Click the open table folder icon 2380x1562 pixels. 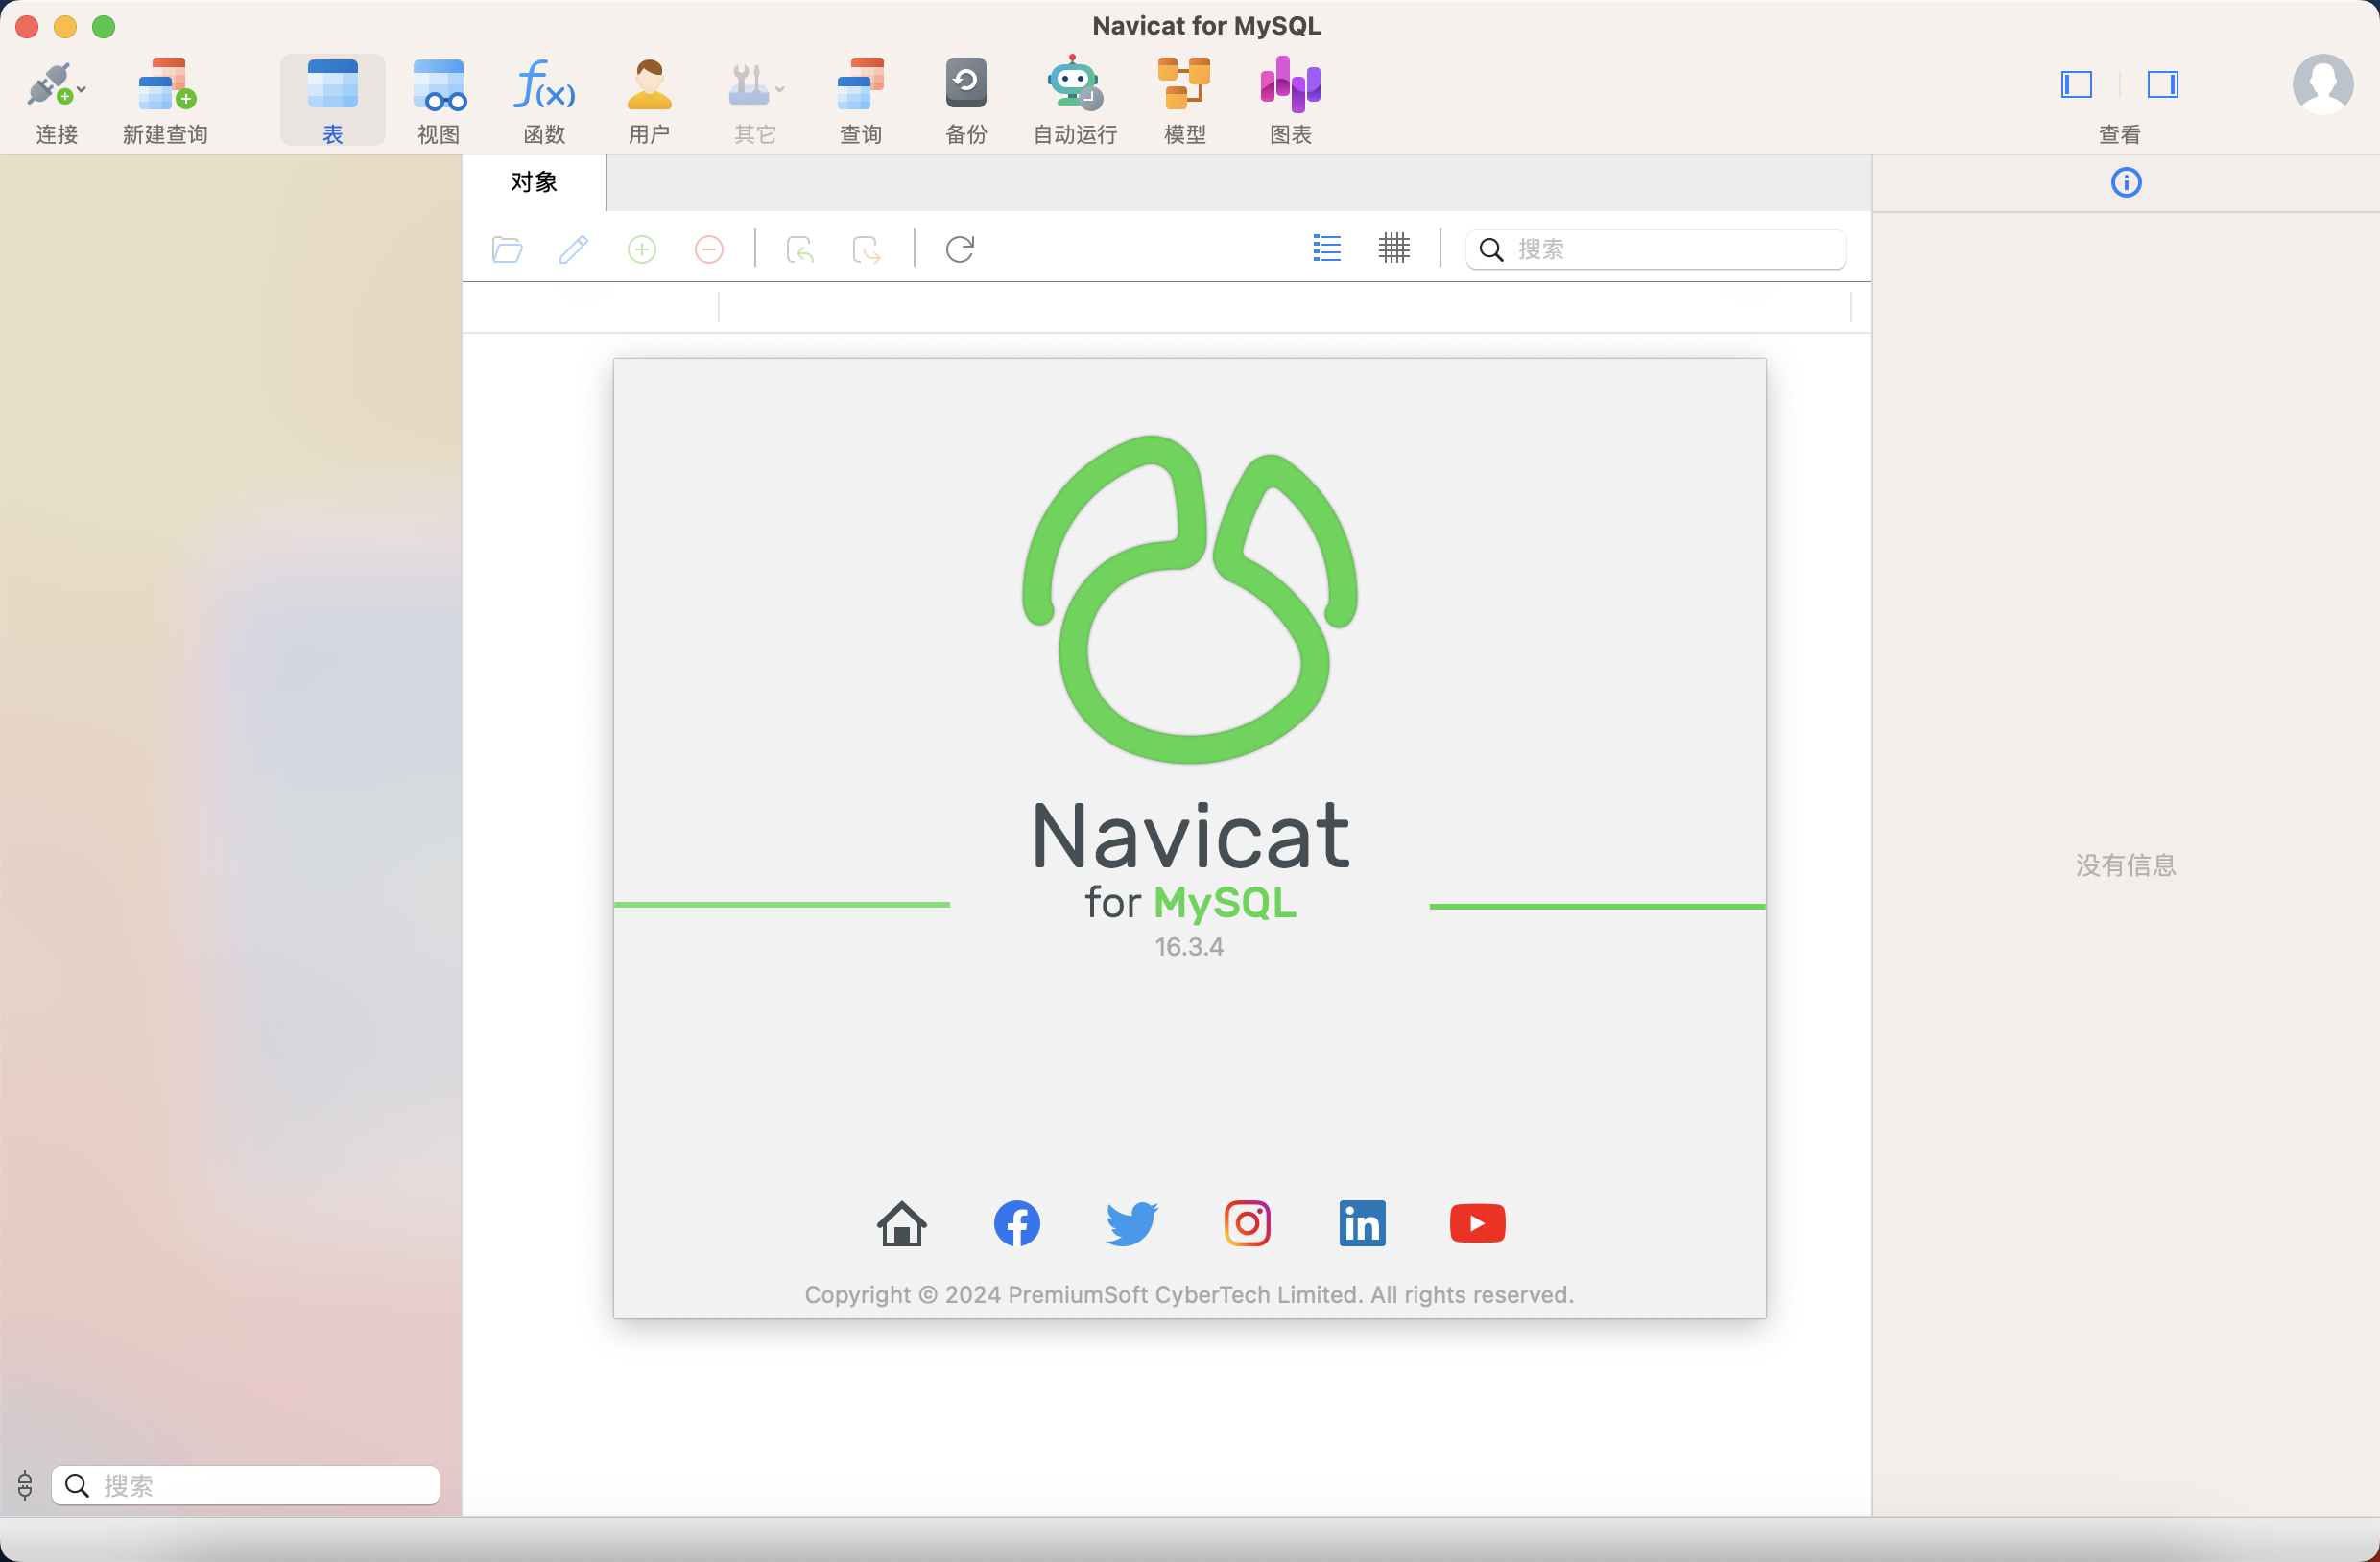pos(508,249)
